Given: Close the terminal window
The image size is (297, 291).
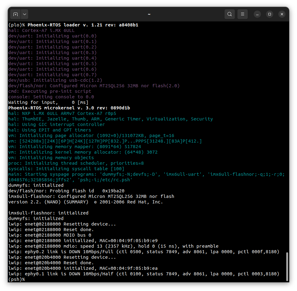Looking at the screenshot, I should [282, 14].
